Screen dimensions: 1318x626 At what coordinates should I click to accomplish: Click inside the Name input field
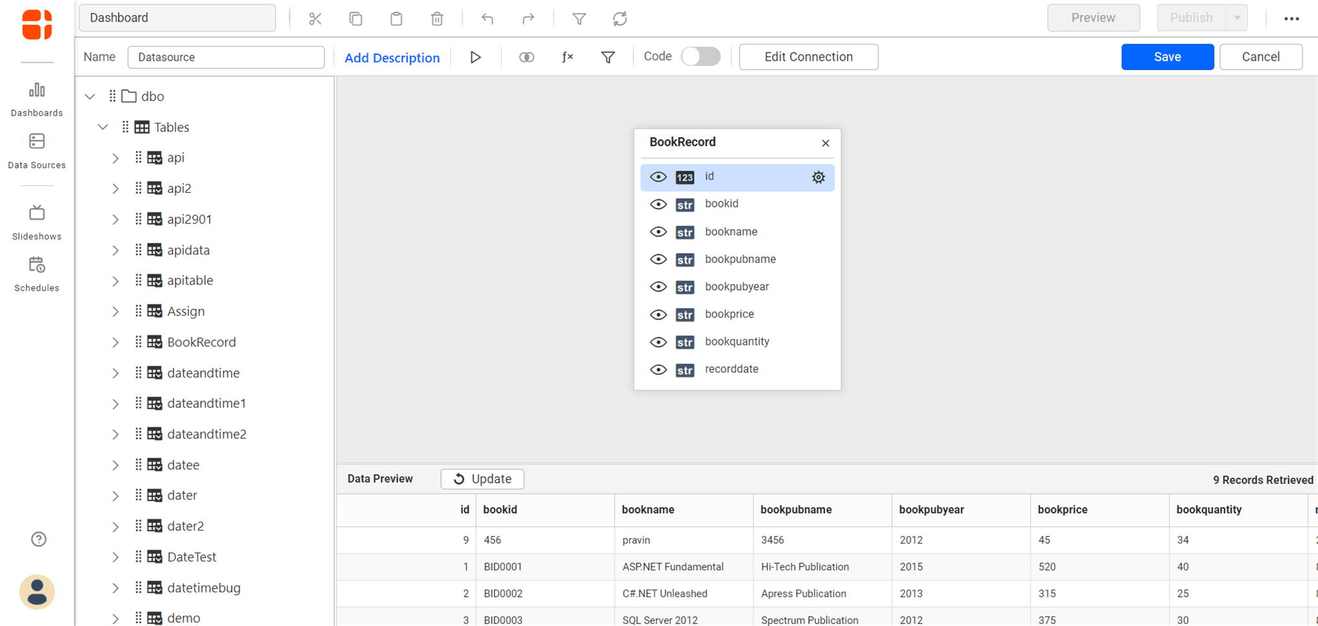pos(225,57)
